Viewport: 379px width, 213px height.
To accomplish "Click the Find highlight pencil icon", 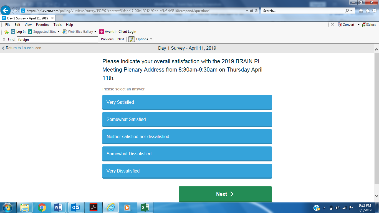I will click(131, 39).
